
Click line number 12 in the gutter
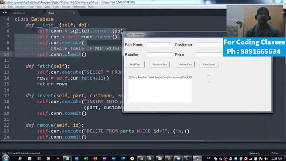click(x=7, y=66)
